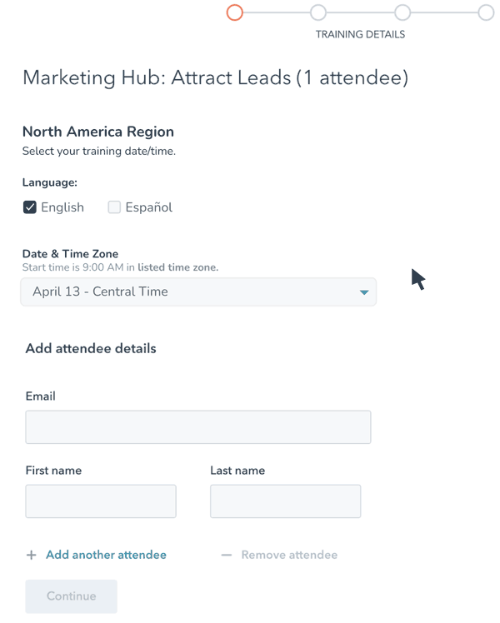Check the Español language checkbox

click(114, 207)
